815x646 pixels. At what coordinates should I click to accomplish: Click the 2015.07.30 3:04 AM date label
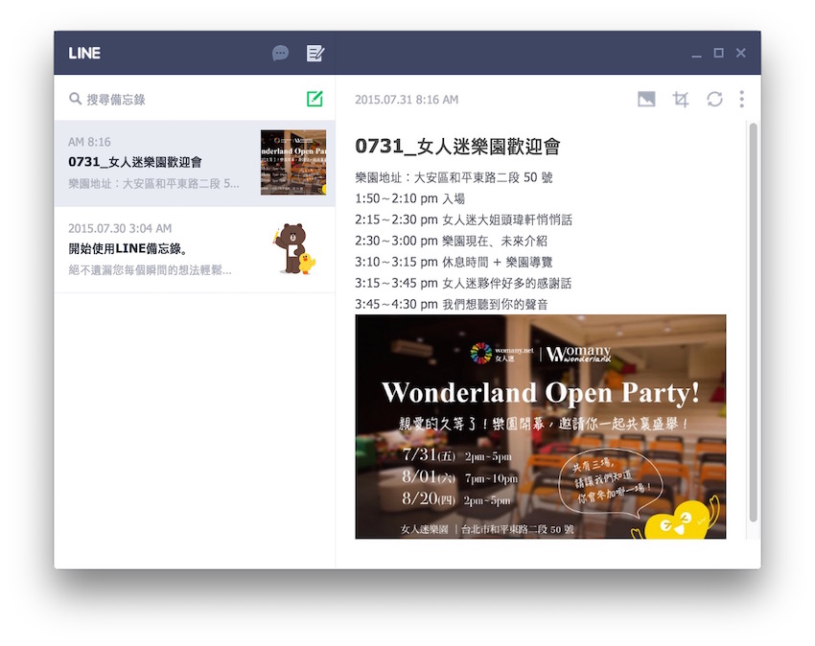click(x=120, y=228)
